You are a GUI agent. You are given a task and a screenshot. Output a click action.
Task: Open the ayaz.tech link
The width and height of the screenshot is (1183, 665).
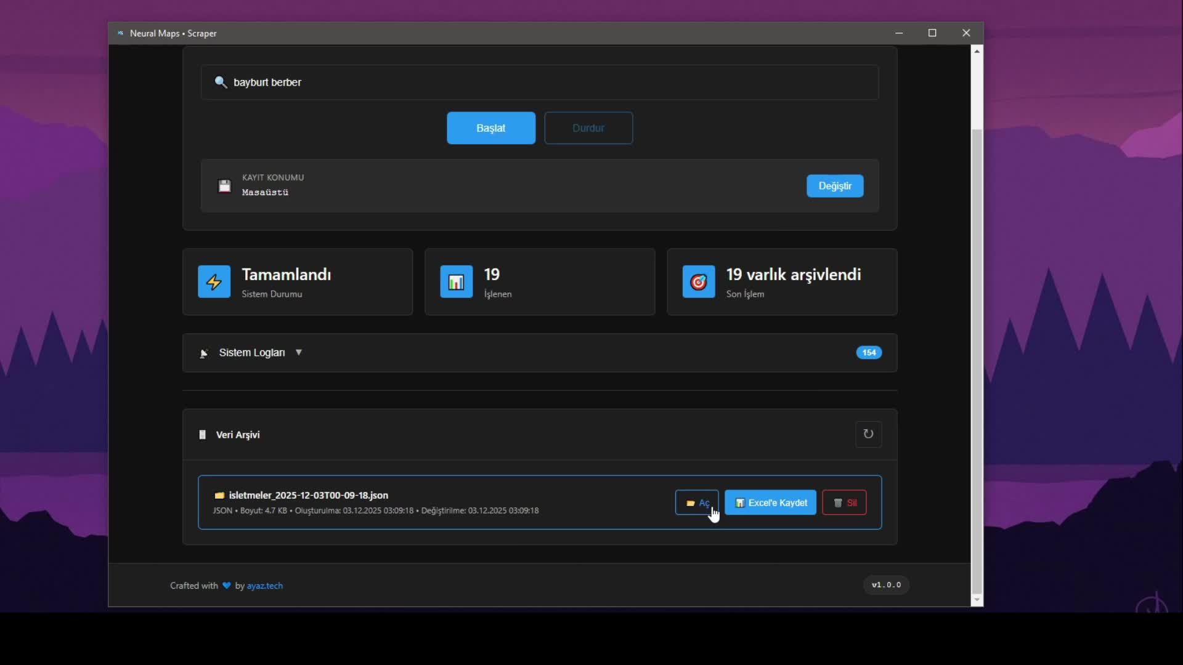click(265, 586)
